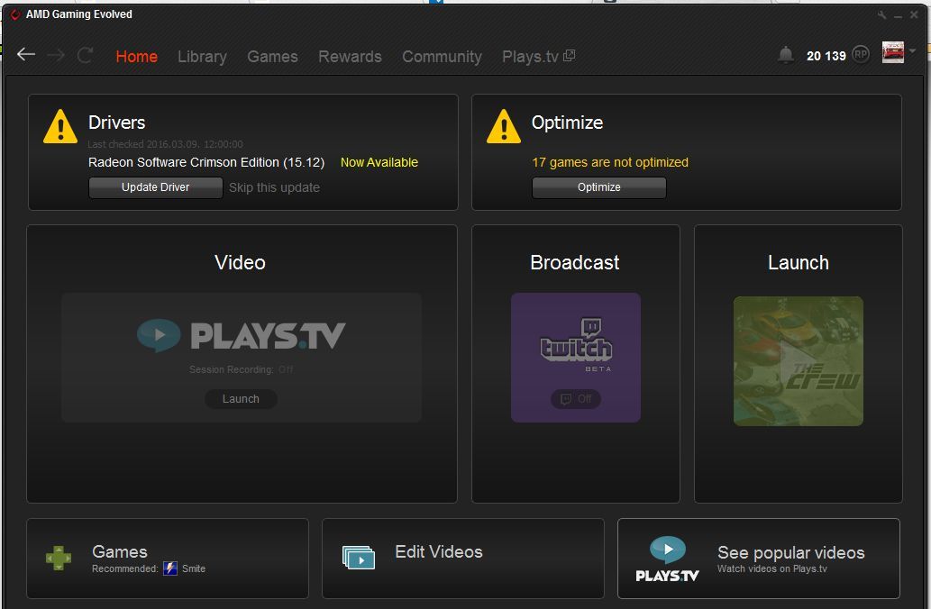
Task: Click the Drivers warning triangle icon
Action: click(x=60, y=126)
